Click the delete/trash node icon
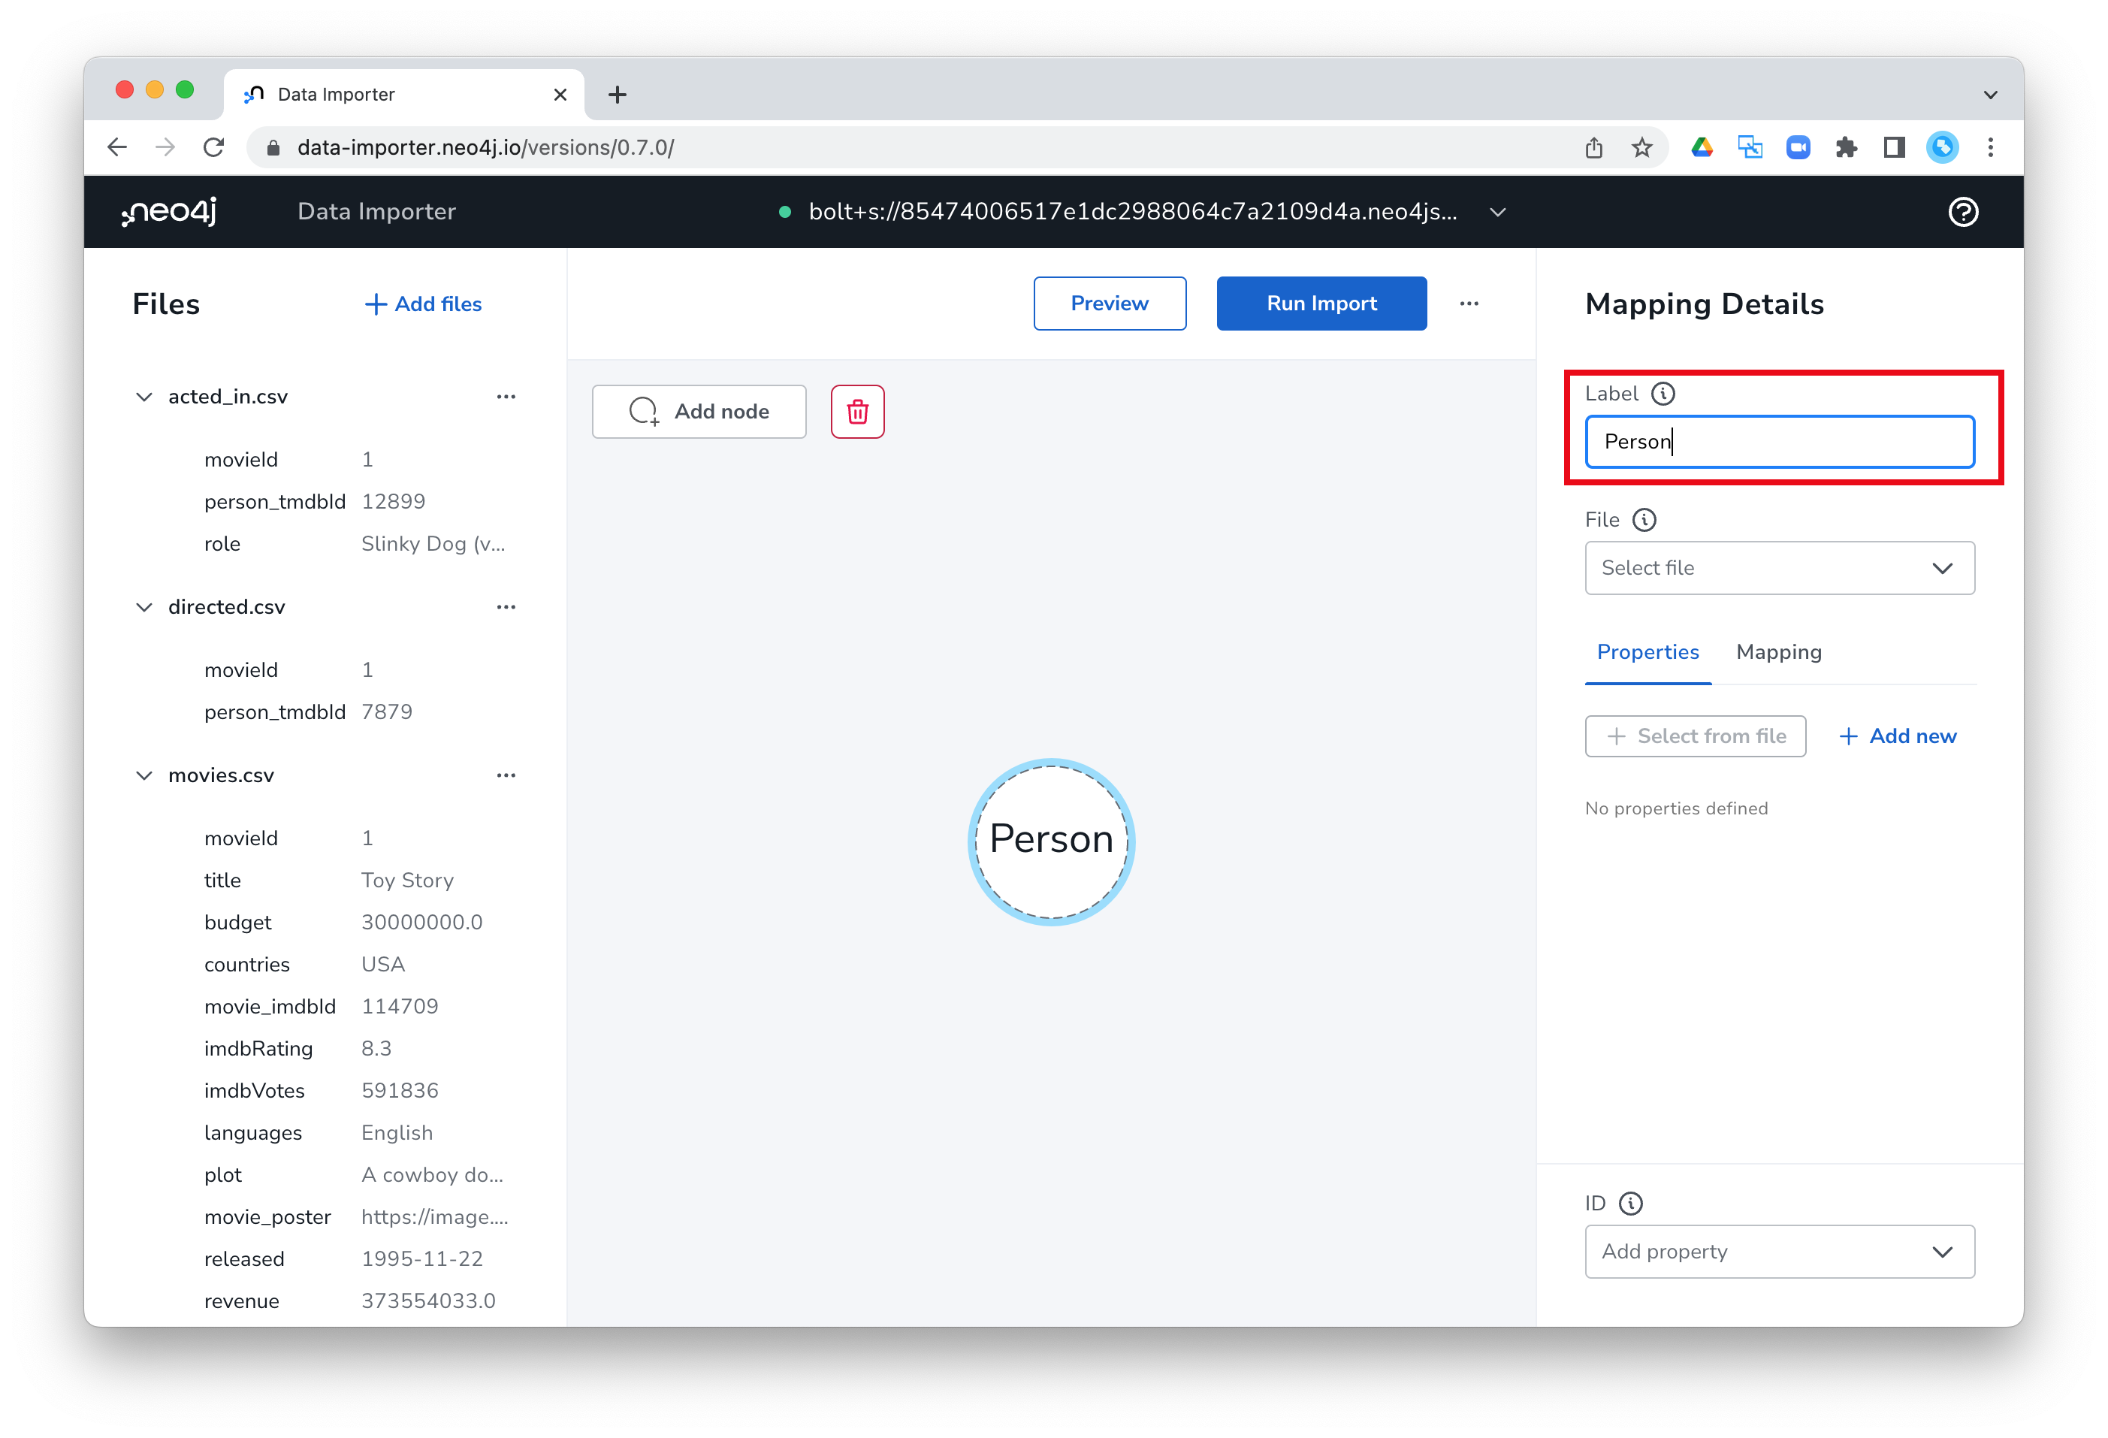Viewport: 2108px width, 1438px height. (857, 412)
